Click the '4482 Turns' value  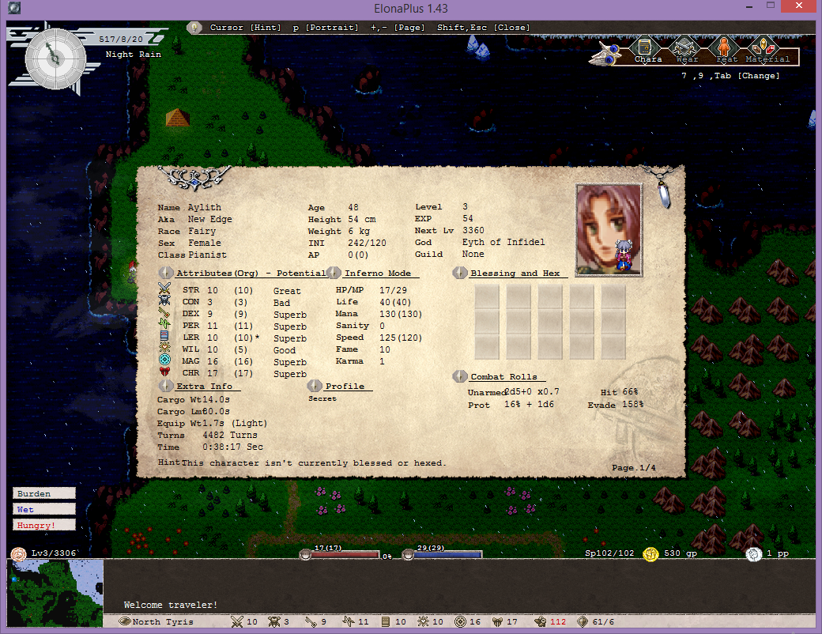click(230, 435)
